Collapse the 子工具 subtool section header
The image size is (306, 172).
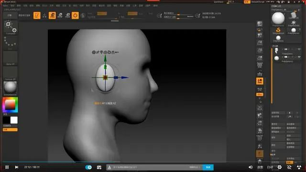[275, 46]
